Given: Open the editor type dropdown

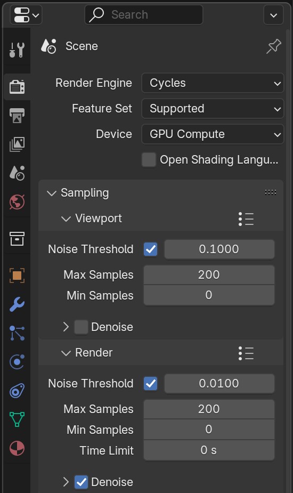Looking at the screenshot, I should tap(26, 15).
